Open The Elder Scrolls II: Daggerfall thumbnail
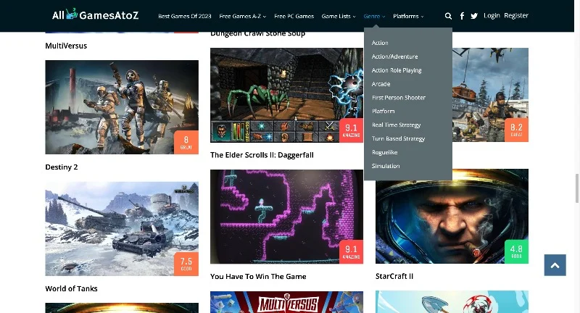580x313 pixels. point(286,95)
